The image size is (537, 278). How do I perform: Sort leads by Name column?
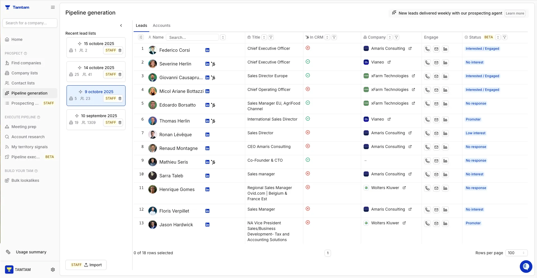[223, 37]
